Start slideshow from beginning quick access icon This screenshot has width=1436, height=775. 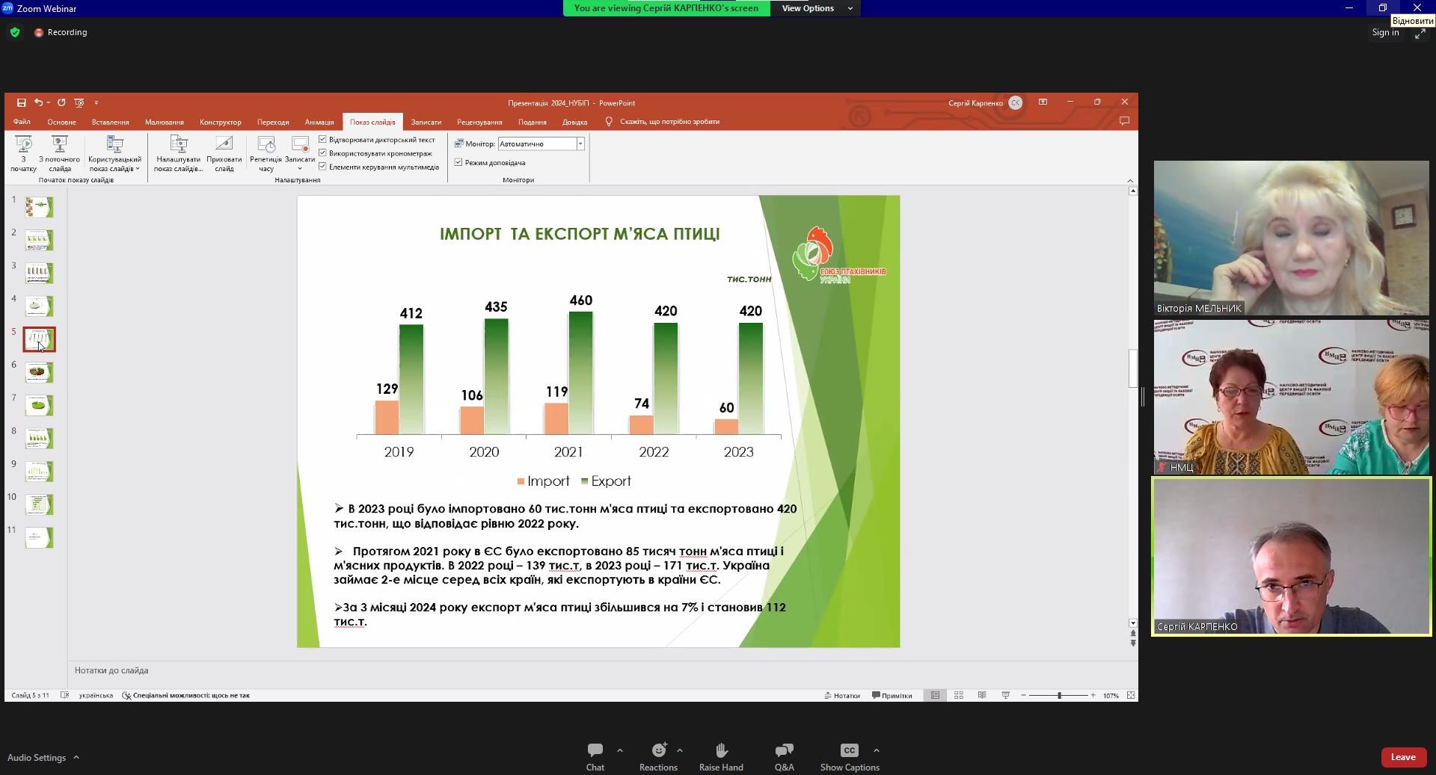coord(79,102)
